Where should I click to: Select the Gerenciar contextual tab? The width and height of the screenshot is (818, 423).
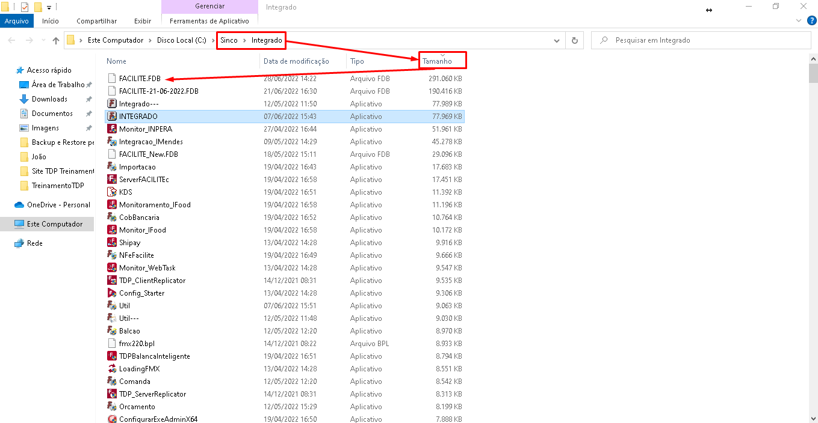point(210,7)
